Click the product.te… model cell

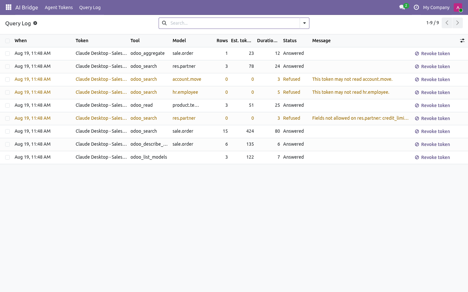pyautogui.click(x=186, y=105)
